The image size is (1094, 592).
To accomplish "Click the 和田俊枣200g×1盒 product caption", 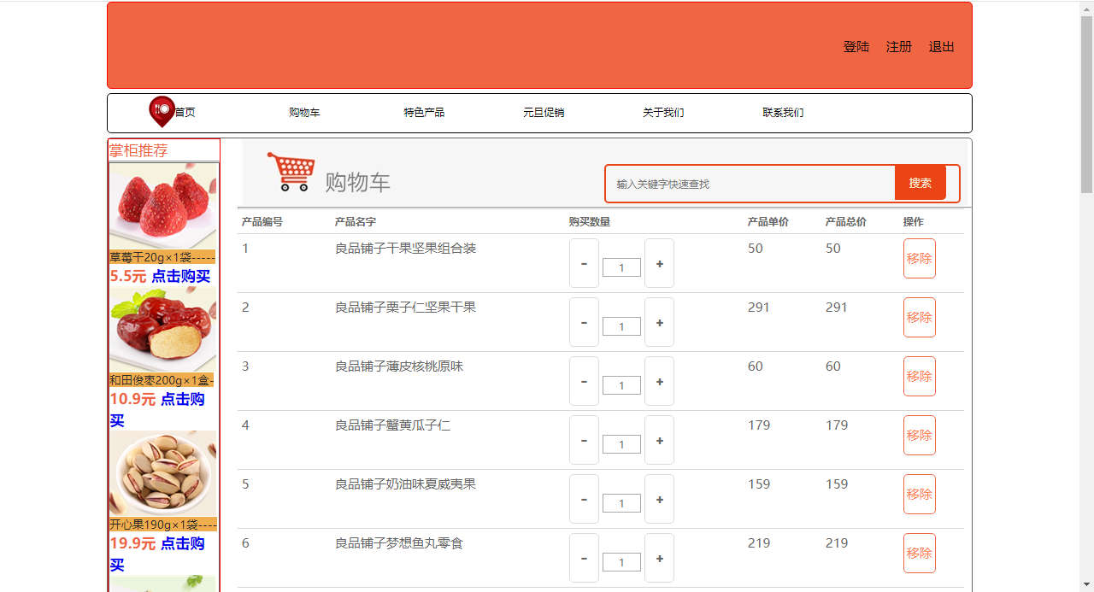I will 162,380.
